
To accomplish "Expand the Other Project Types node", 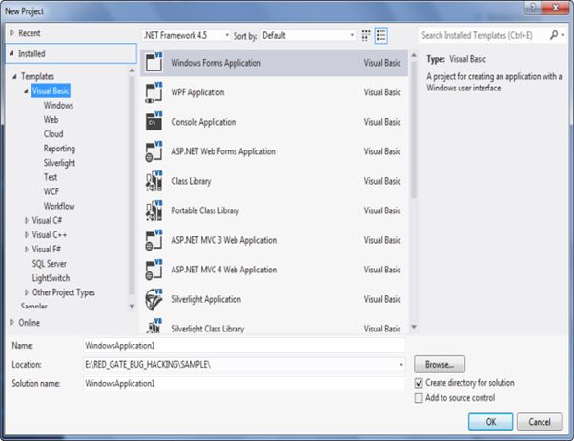I will click(x=27, y=292).
